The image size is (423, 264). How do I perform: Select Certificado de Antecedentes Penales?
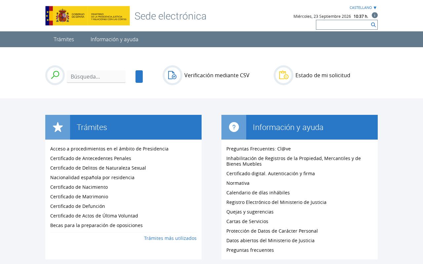coord(91,158)
